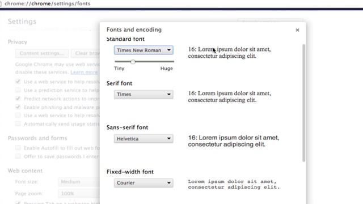The image size is (363, 204).
Task: Click the Standard font Lorem ipsum preview text
Action: point(229,53)
